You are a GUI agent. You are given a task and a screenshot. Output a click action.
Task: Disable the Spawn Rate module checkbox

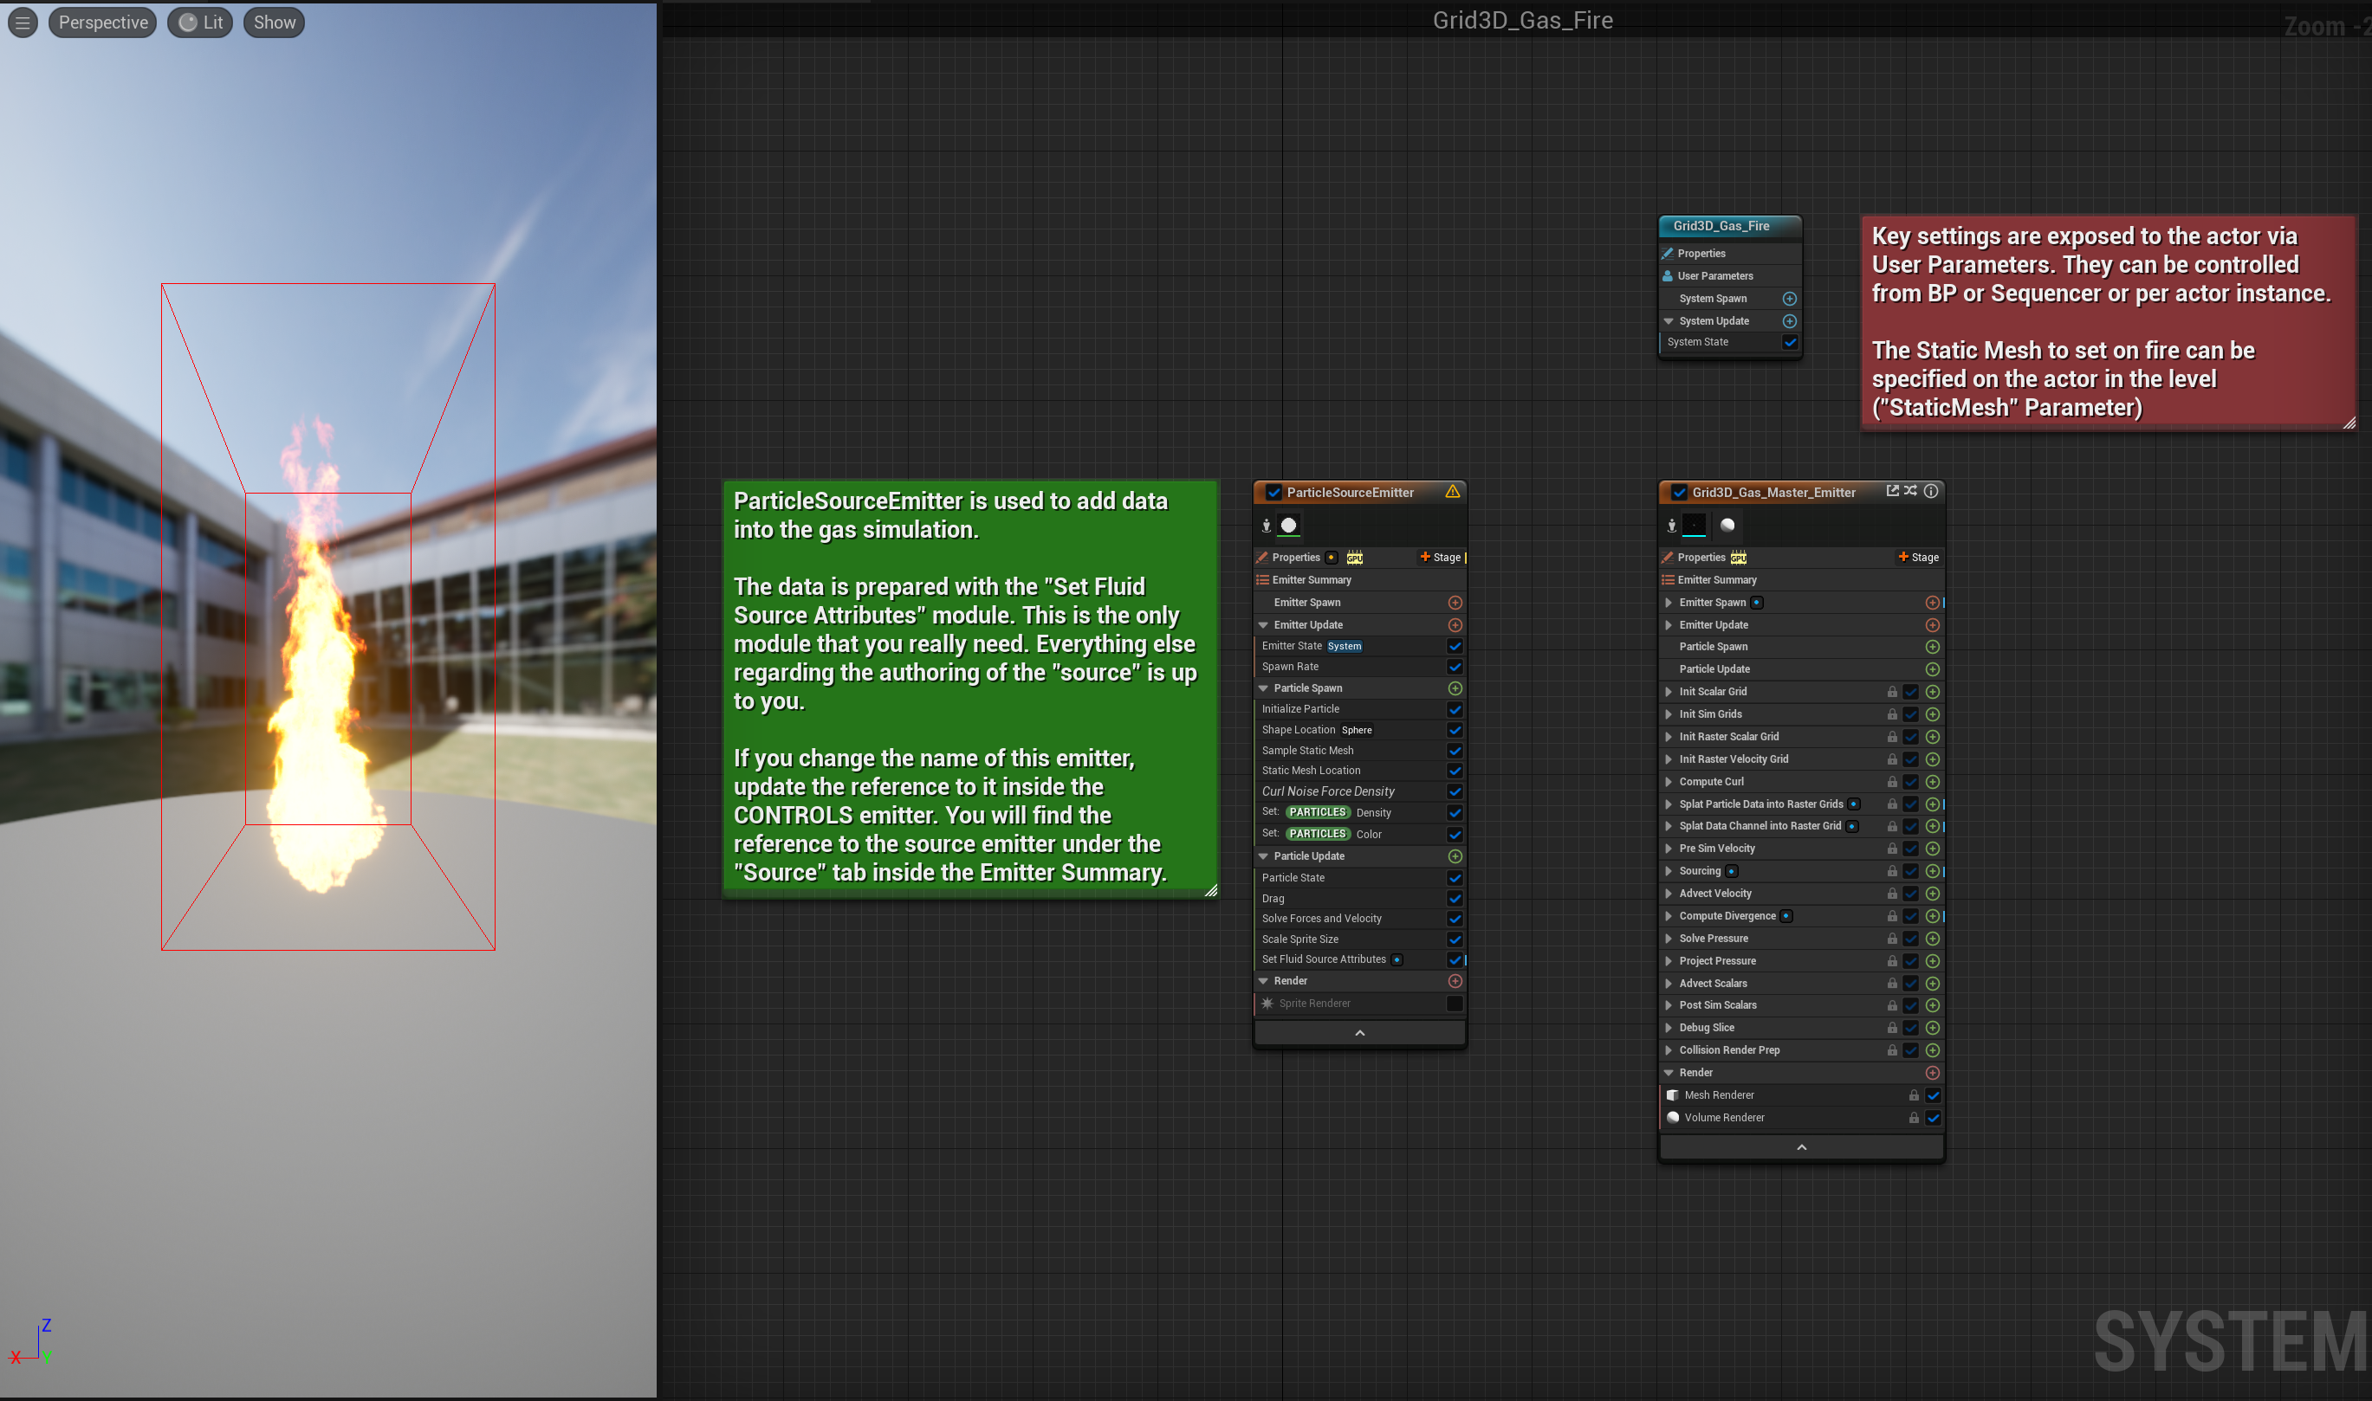coord(1455,667)
